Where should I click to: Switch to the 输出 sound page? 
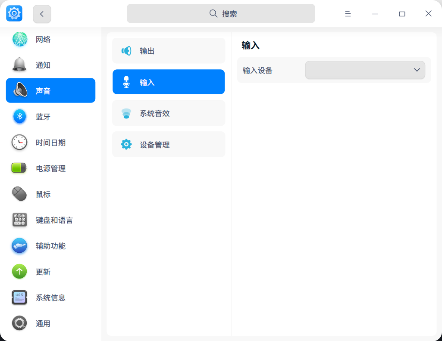click(169, 51)
